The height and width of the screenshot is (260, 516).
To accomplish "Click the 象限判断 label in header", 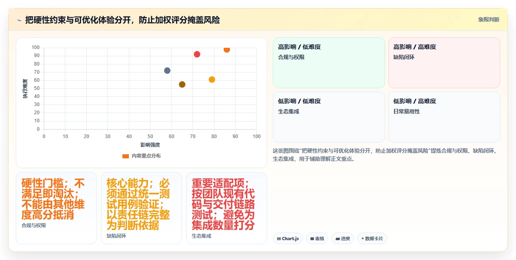I will click(488, 19).
